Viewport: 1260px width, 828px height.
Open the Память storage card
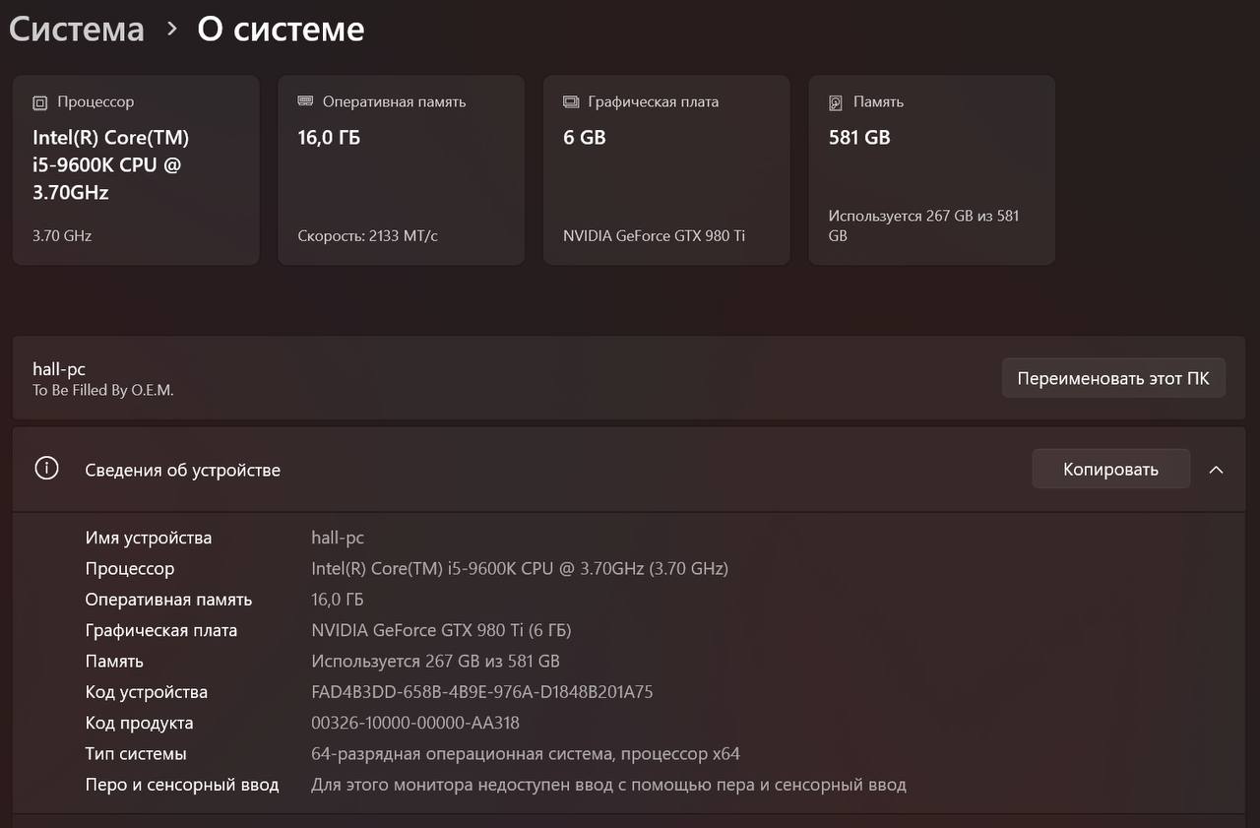931,170
